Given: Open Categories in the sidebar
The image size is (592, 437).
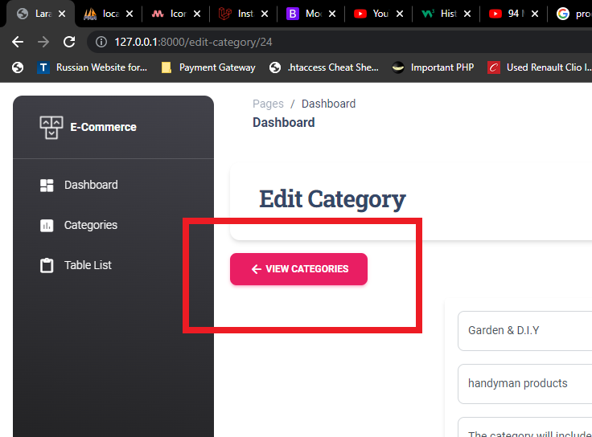Looking at the screenshot, I should tap(91, 226).
